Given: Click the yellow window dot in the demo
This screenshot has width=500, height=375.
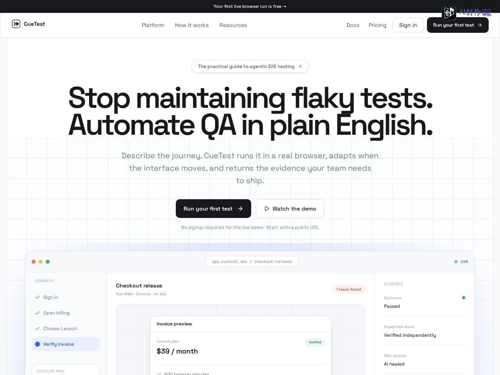Looking at the screenshot, I should point(41,262).
